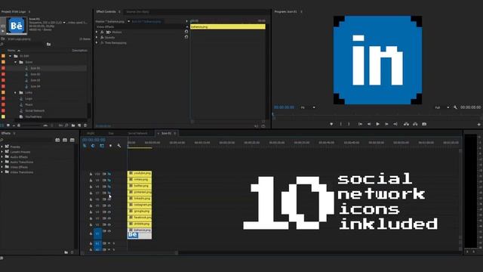
Task: Switch to the Effect Controls tab
Action: coord(106,12)
